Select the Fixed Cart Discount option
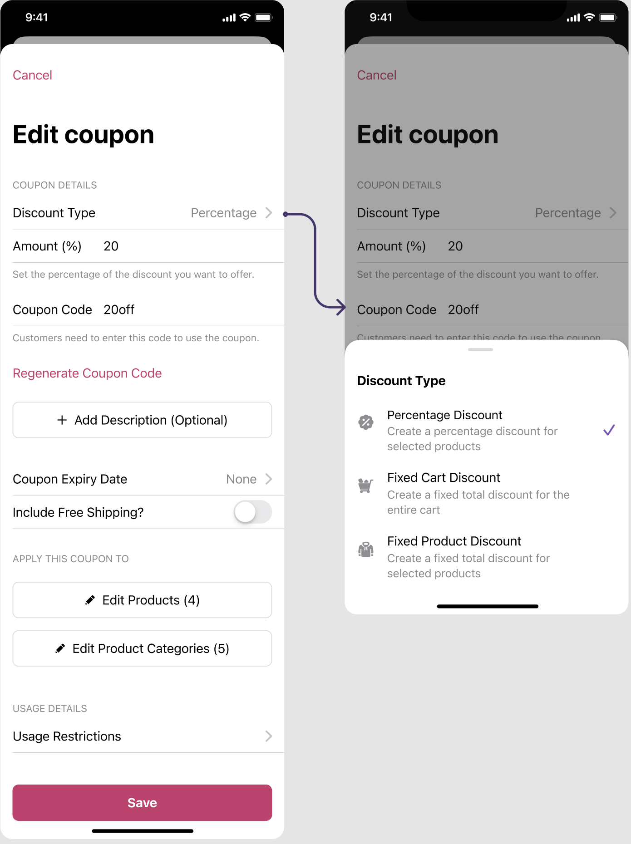Image resolution: width=631 pixels, height=844 pixels. [x=478, y=493]
